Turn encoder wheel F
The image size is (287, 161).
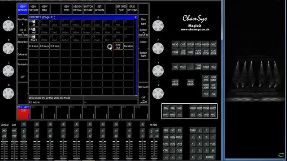(158, 48)
